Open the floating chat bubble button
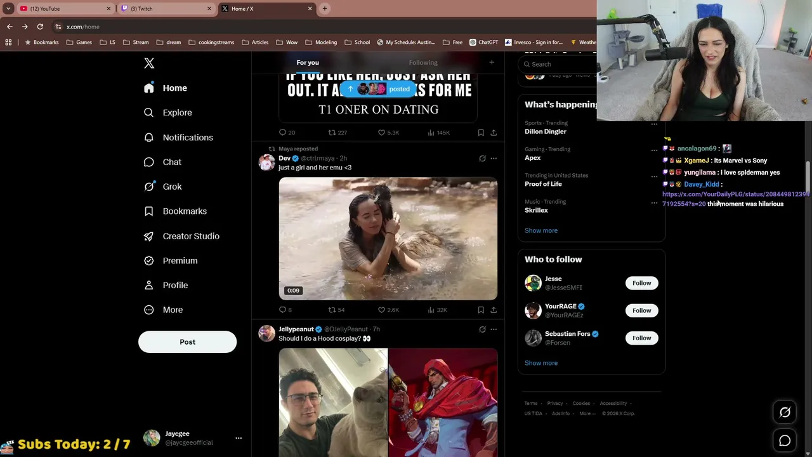The width and height of the screenshot is (812, 457). [x=785, y=440]
